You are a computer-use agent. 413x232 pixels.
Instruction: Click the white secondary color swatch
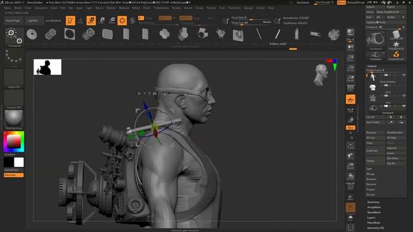19,162
